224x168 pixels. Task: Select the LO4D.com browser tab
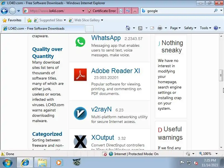click(43, 29)
